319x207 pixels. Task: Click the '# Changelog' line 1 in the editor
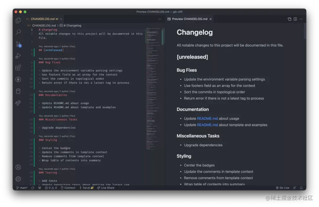pyautogui.click(x=48, y=30)
